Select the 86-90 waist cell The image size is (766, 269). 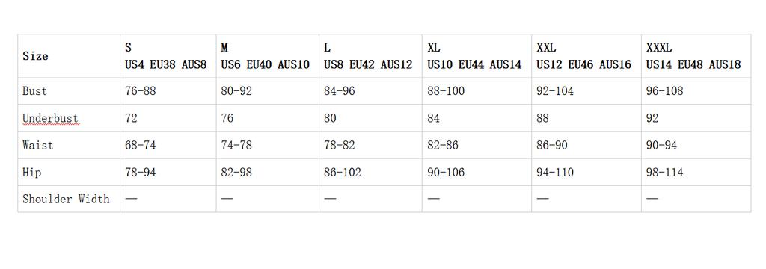pos(586,145)
